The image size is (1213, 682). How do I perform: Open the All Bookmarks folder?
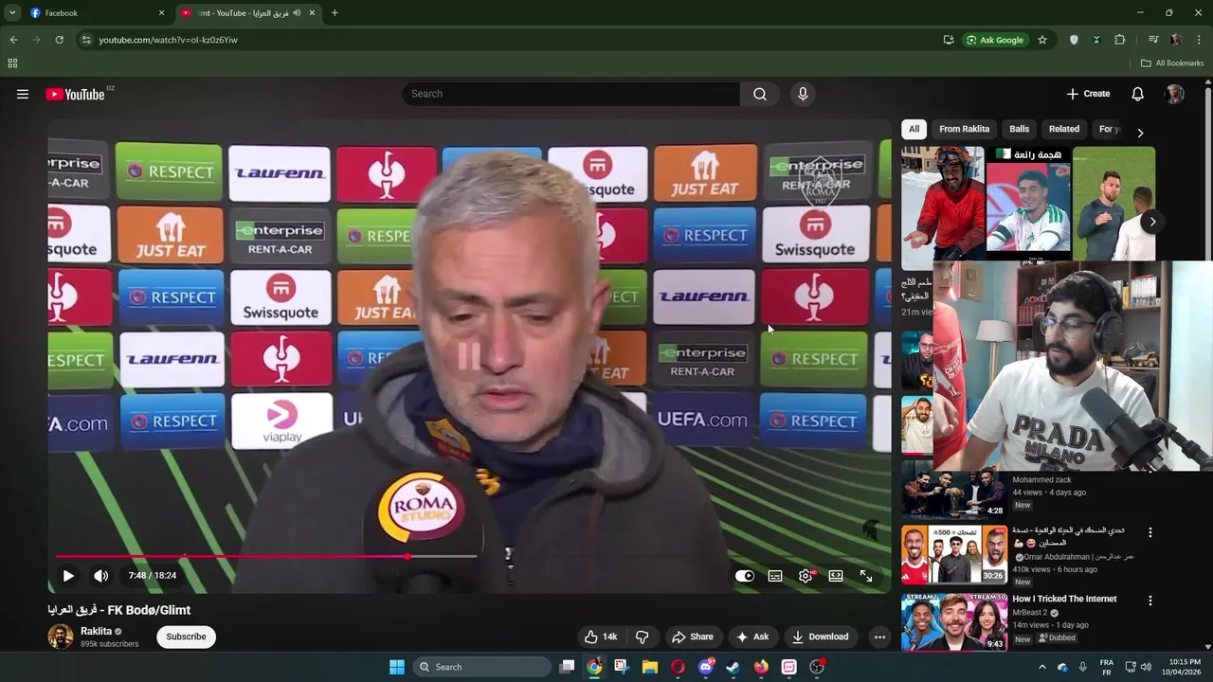1172,63
